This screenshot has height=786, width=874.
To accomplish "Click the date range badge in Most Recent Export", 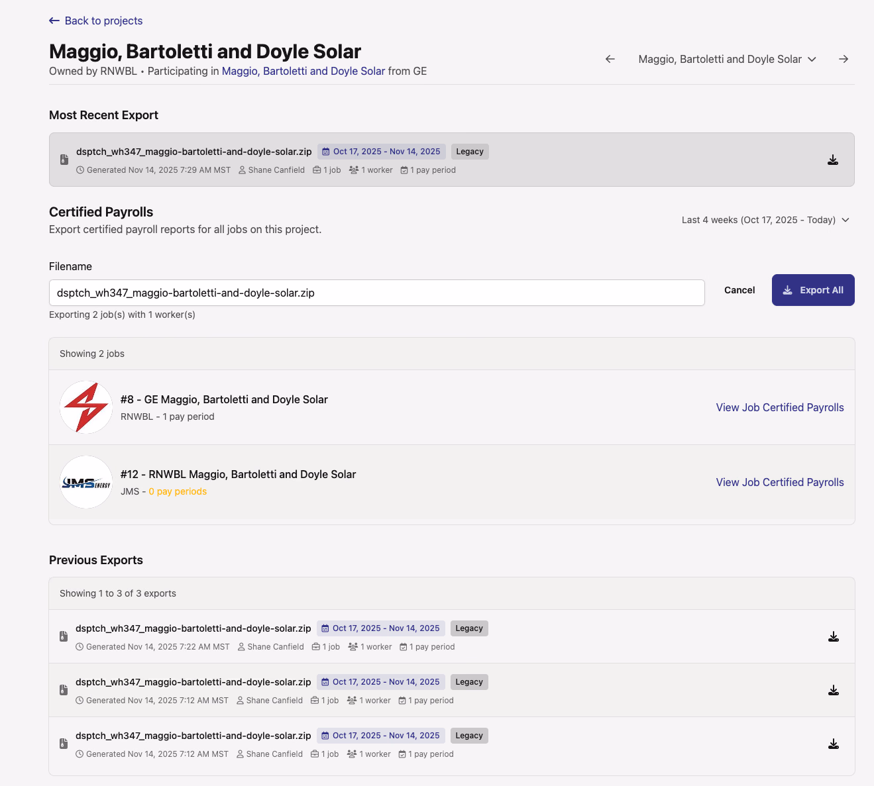I will (x=382, y=152).
